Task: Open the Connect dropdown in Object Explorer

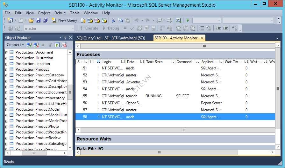Action: click(x=15, y=45)
